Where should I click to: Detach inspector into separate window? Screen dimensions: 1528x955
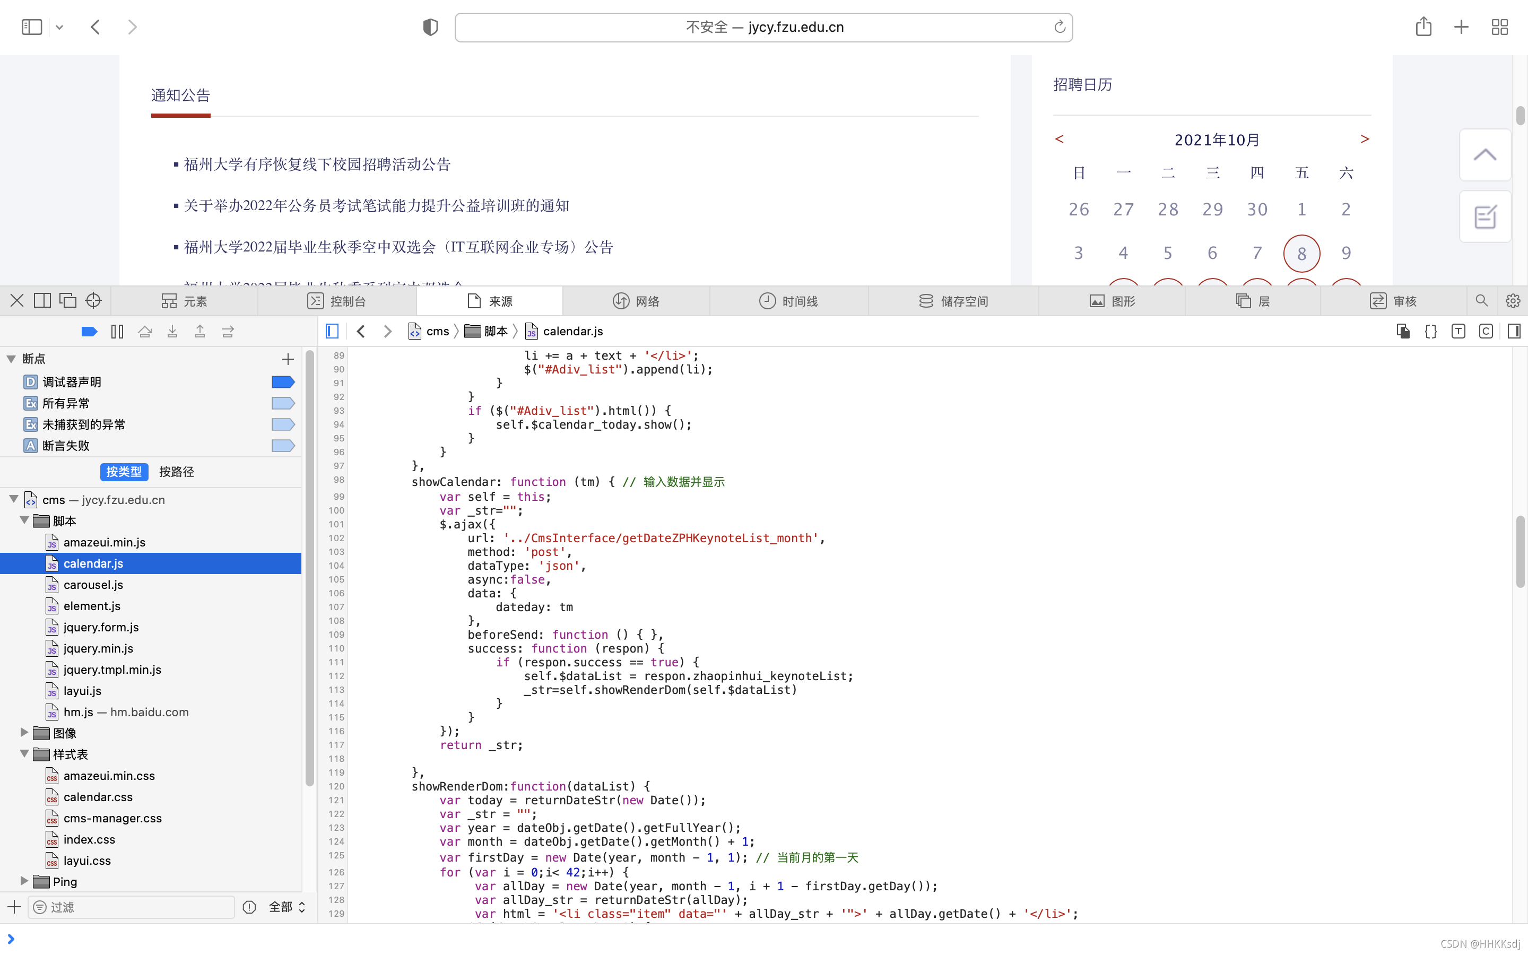point(67,301)
